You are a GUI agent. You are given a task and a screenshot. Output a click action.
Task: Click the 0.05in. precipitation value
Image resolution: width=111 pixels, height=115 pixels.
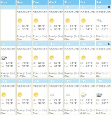pos(22,76)
